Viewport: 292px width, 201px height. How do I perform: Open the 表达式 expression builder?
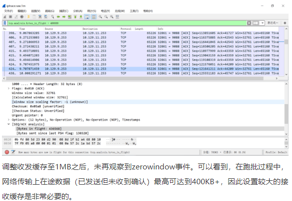click(x=273, y=23)
